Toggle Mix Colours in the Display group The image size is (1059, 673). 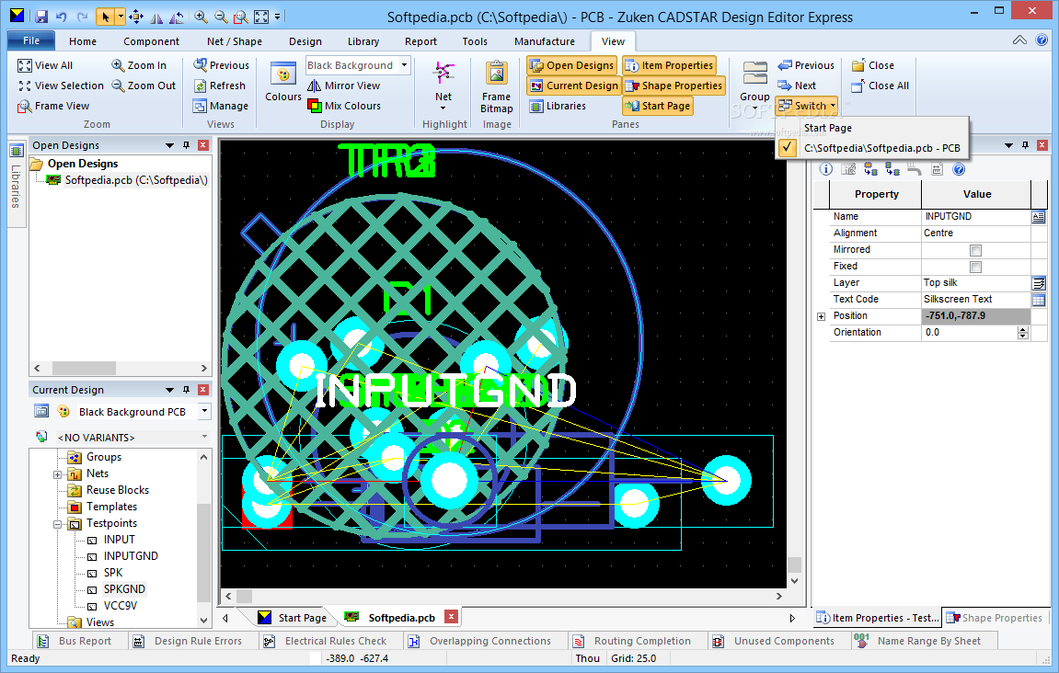pyautogui.click(x=344, y=106)
